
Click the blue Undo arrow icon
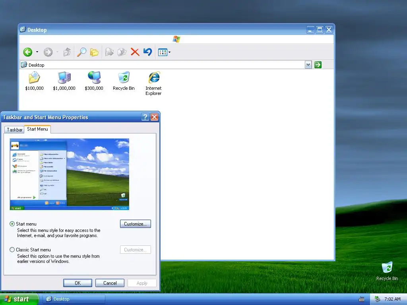[x=148, y=52]
